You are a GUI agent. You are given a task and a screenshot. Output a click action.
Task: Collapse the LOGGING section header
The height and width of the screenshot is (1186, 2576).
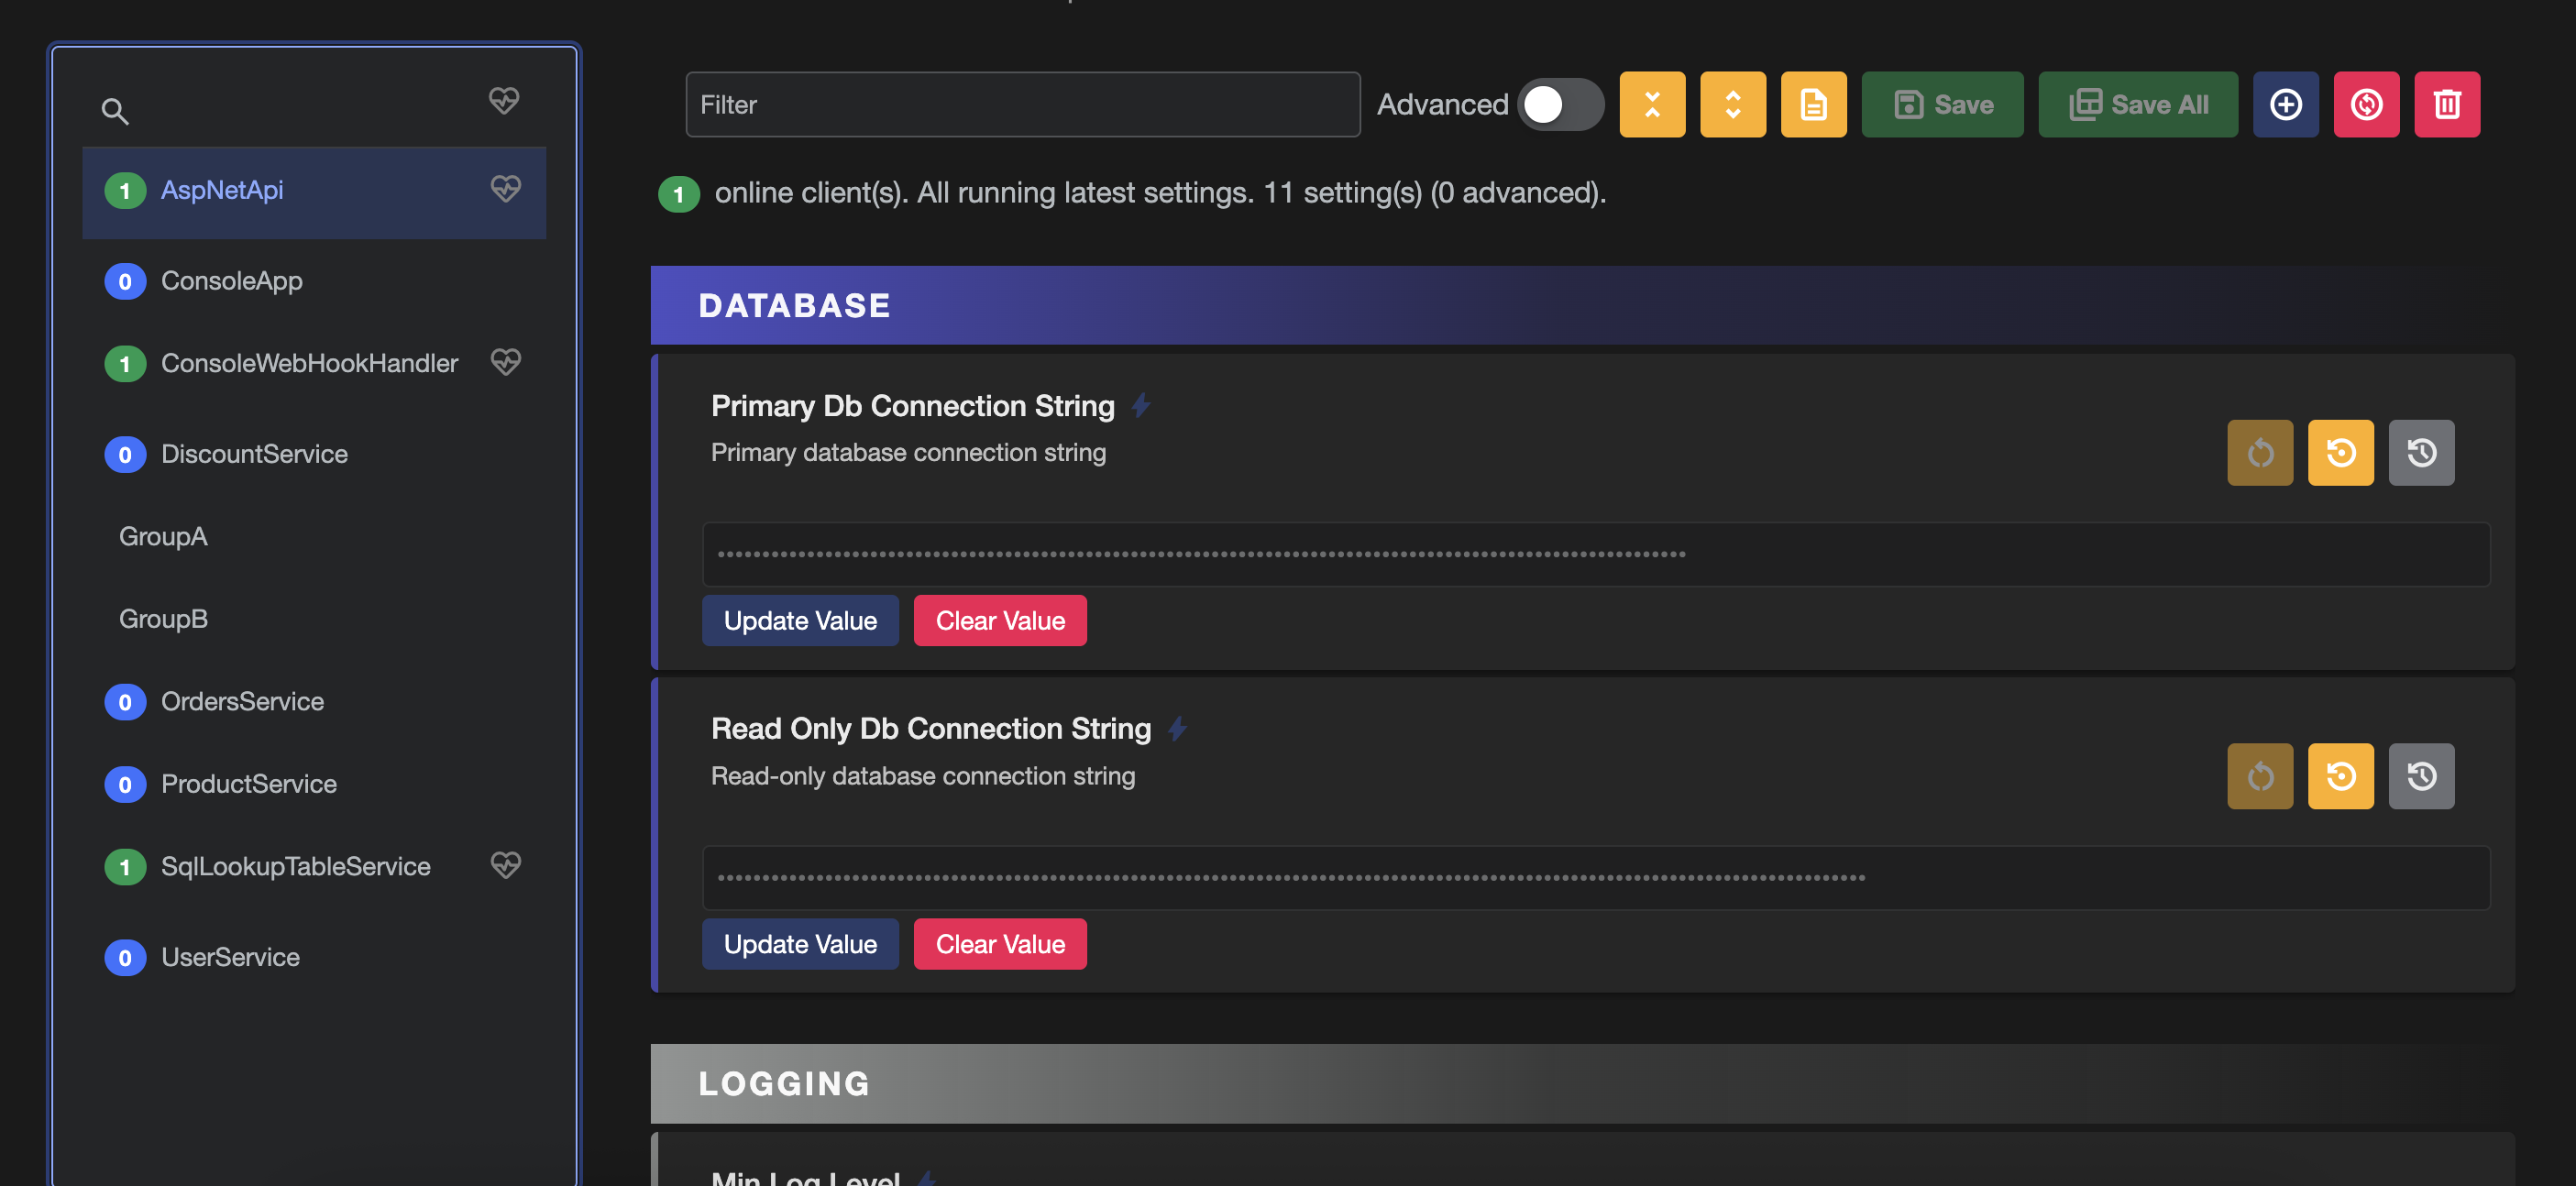coord(1583,1083)
